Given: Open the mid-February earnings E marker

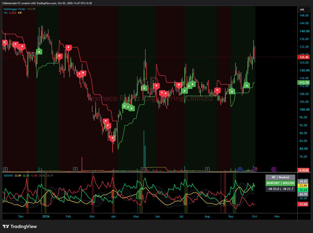Looking at the screenshot, I should pyautogui.click(x=75, y=169).
